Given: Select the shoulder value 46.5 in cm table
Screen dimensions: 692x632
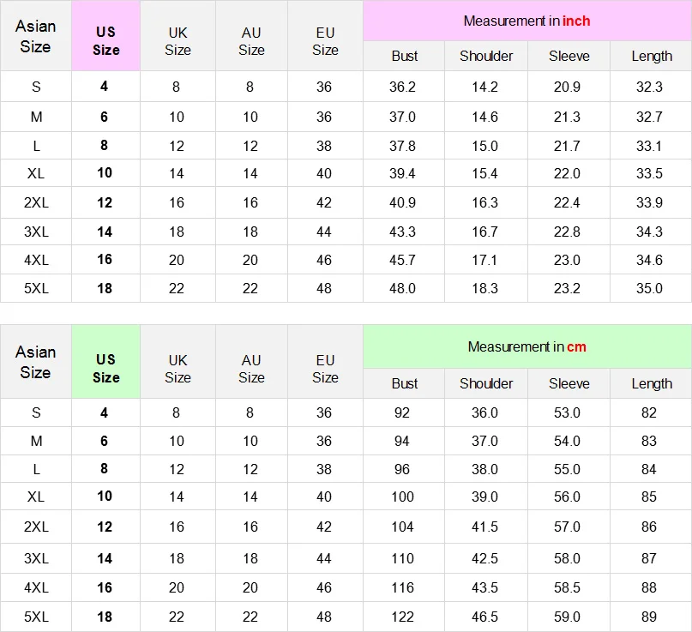Looking at the screenshot, I should pos(484,617).
